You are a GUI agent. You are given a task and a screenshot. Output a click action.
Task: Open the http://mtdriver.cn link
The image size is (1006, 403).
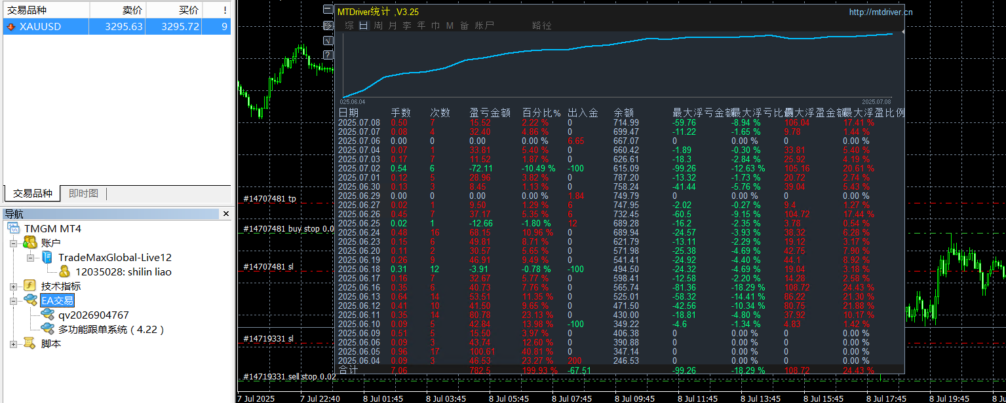tap(880, 12)
